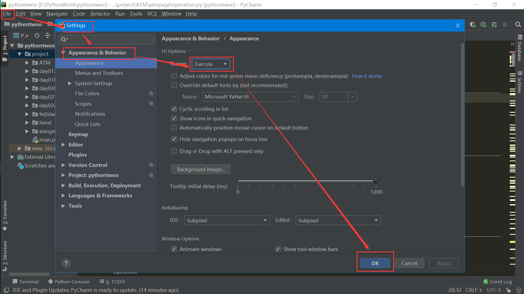Open the TODO tool window
The height and width of the screenshot is (294, 524).
[112, 281]
